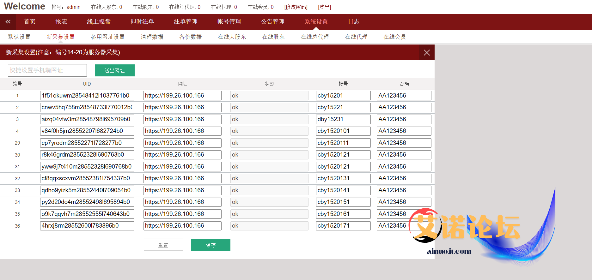The image size is (592, 280).
Task: Switch to 在线代理 tab
Action: pyautogui.click(x=356, y=37)
